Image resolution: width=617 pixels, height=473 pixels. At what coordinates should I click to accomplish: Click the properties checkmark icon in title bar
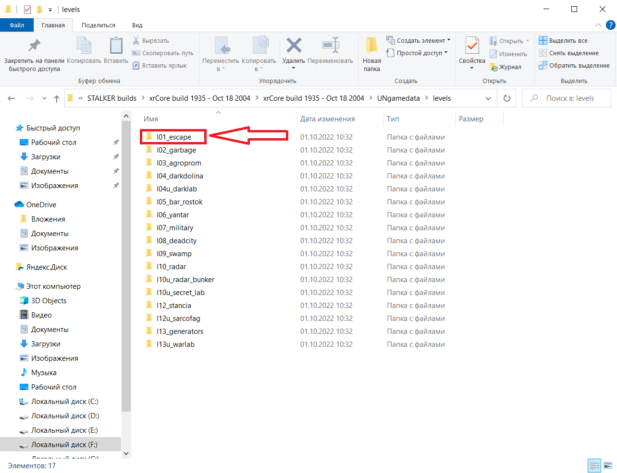[x=27, y=10]
